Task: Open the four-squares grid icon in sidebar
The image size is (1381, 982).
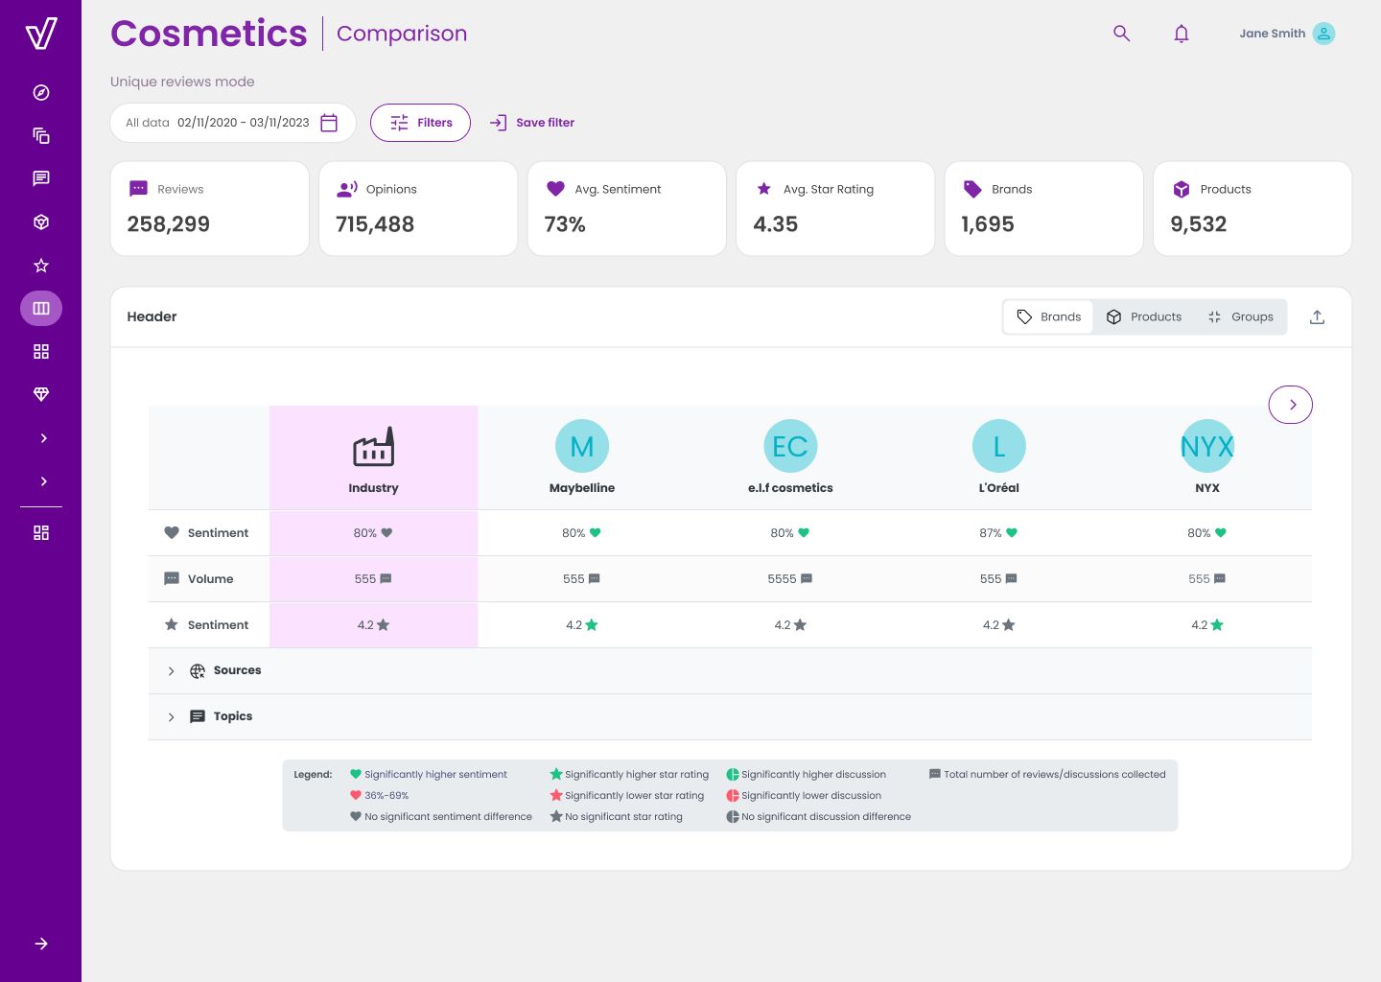Action: pos(41,352)
